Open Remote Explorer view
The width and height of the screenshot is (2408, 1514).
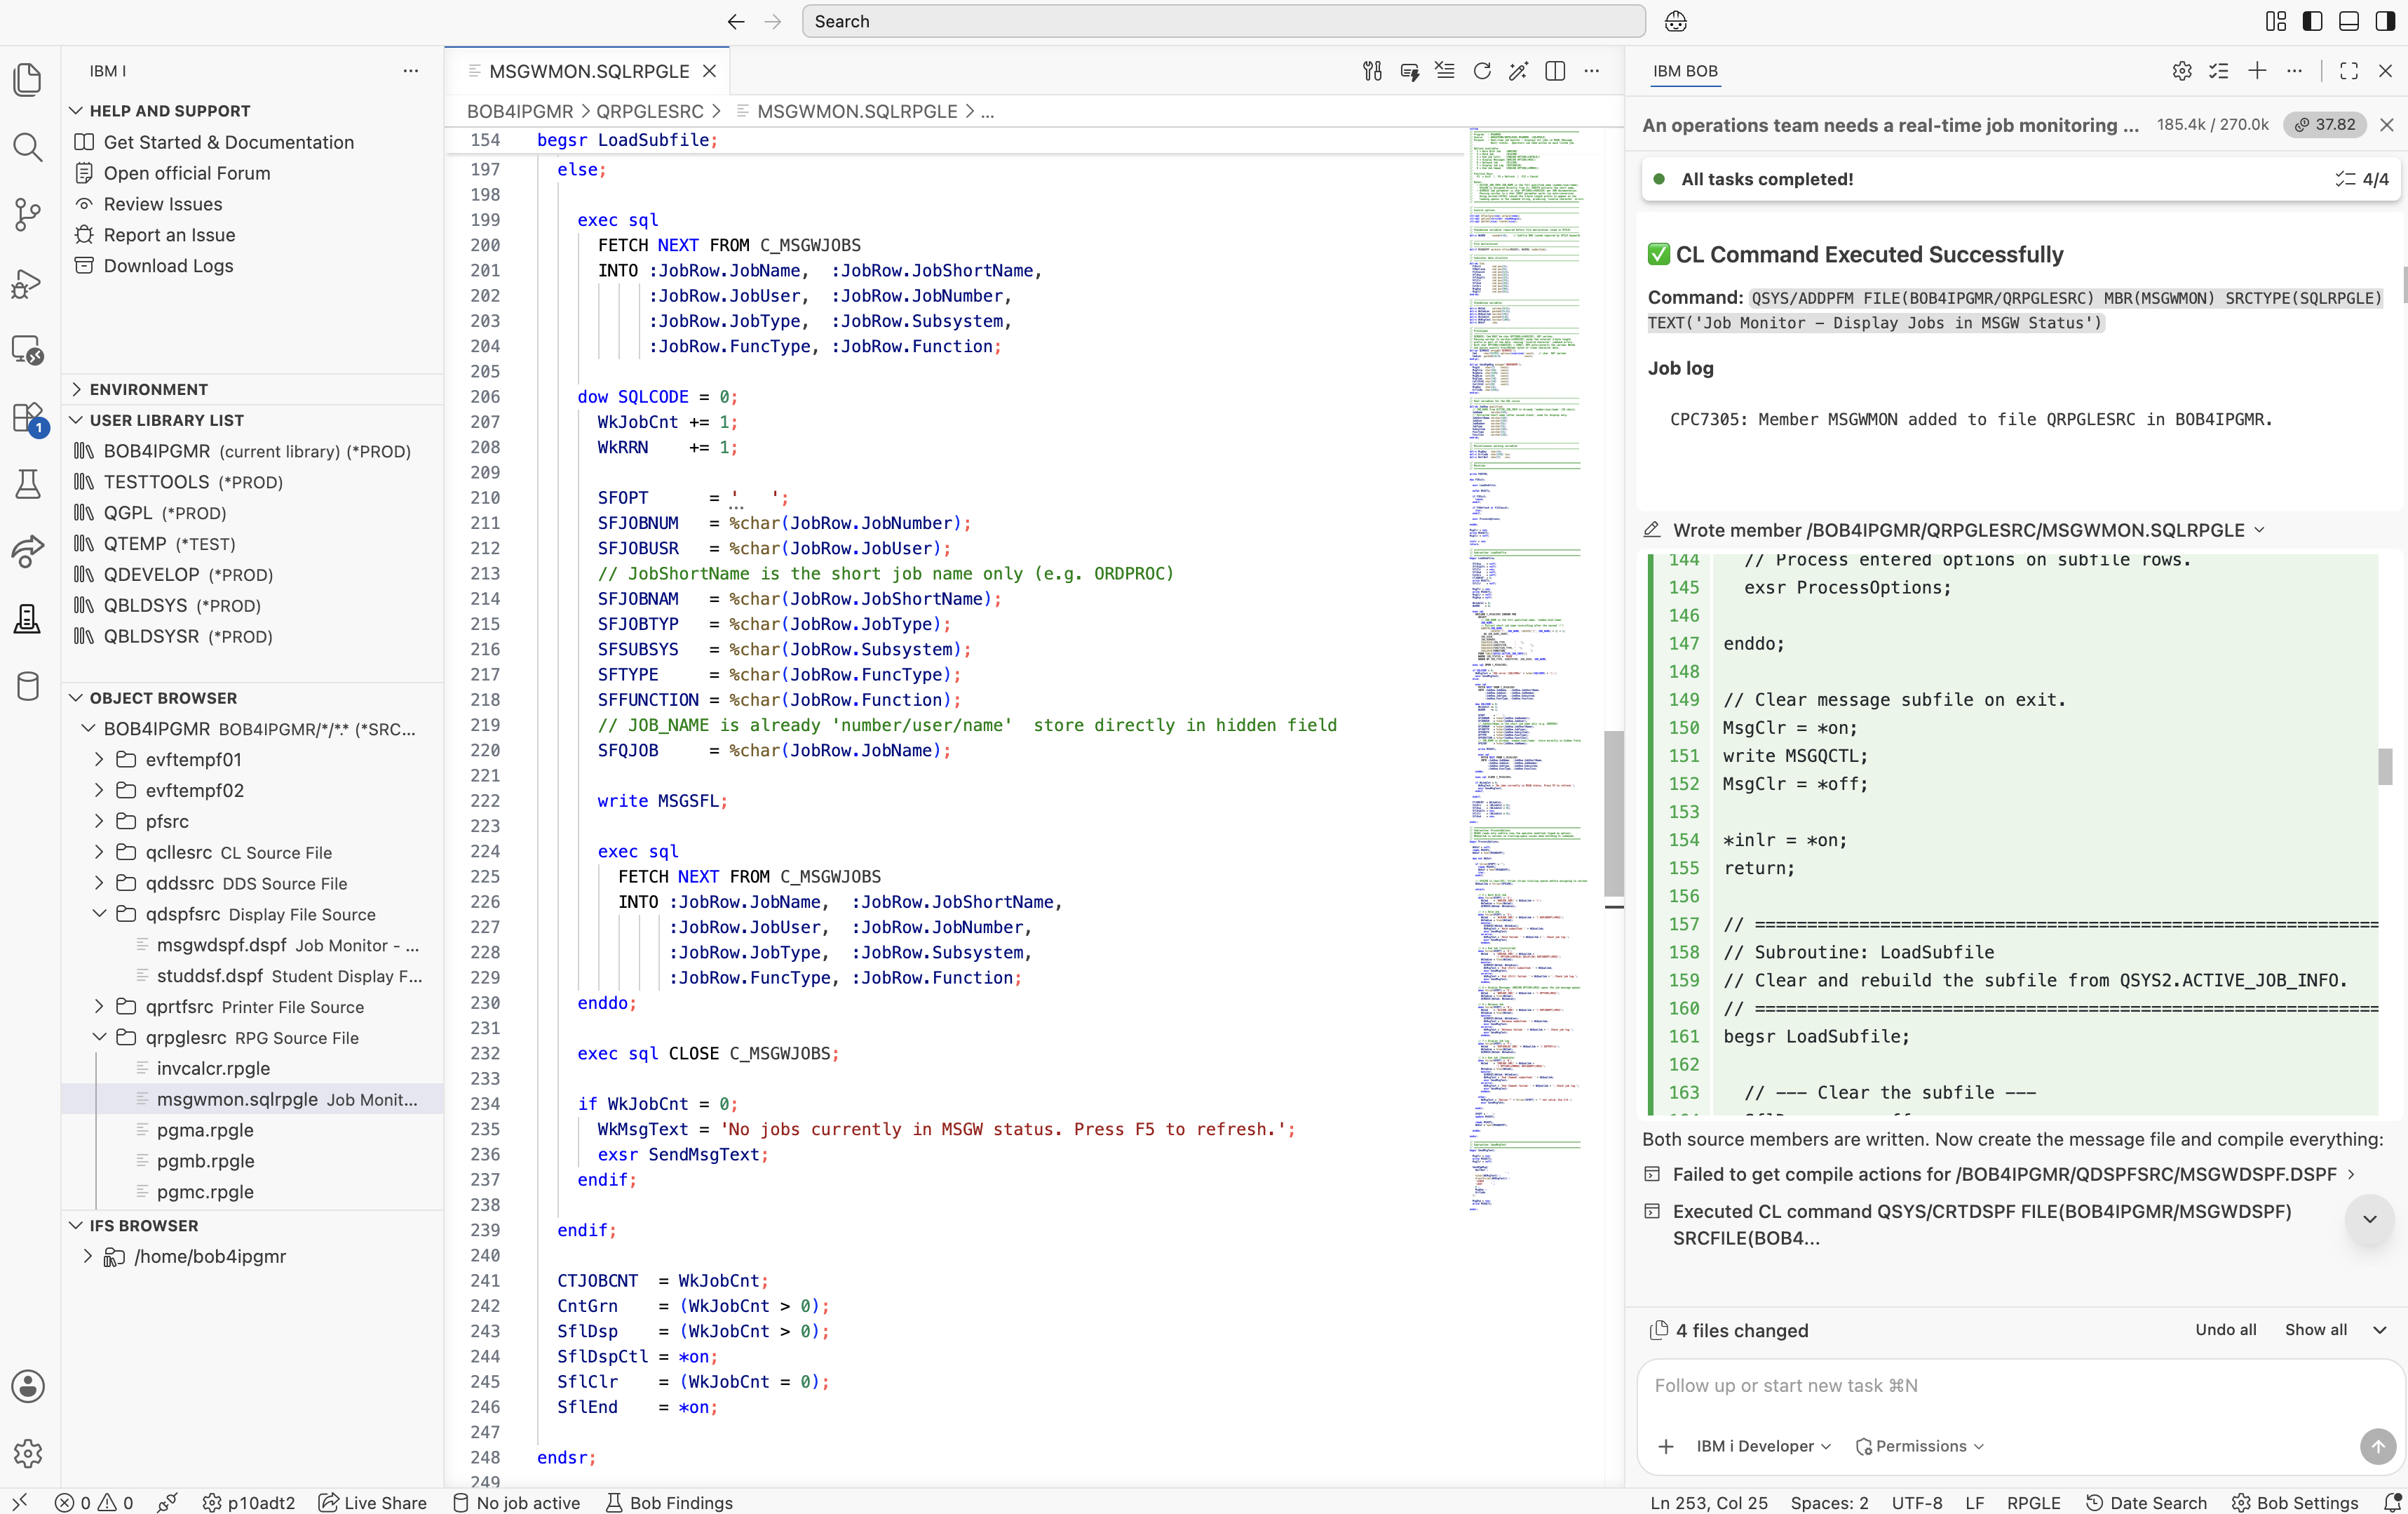[x=28, y=350]
